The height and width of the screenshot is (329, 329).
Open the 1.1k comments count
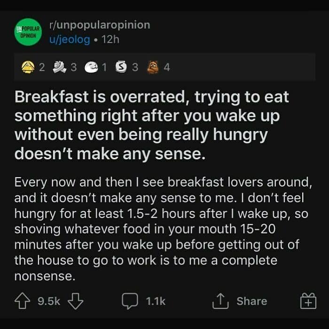[x=156, y=301]
